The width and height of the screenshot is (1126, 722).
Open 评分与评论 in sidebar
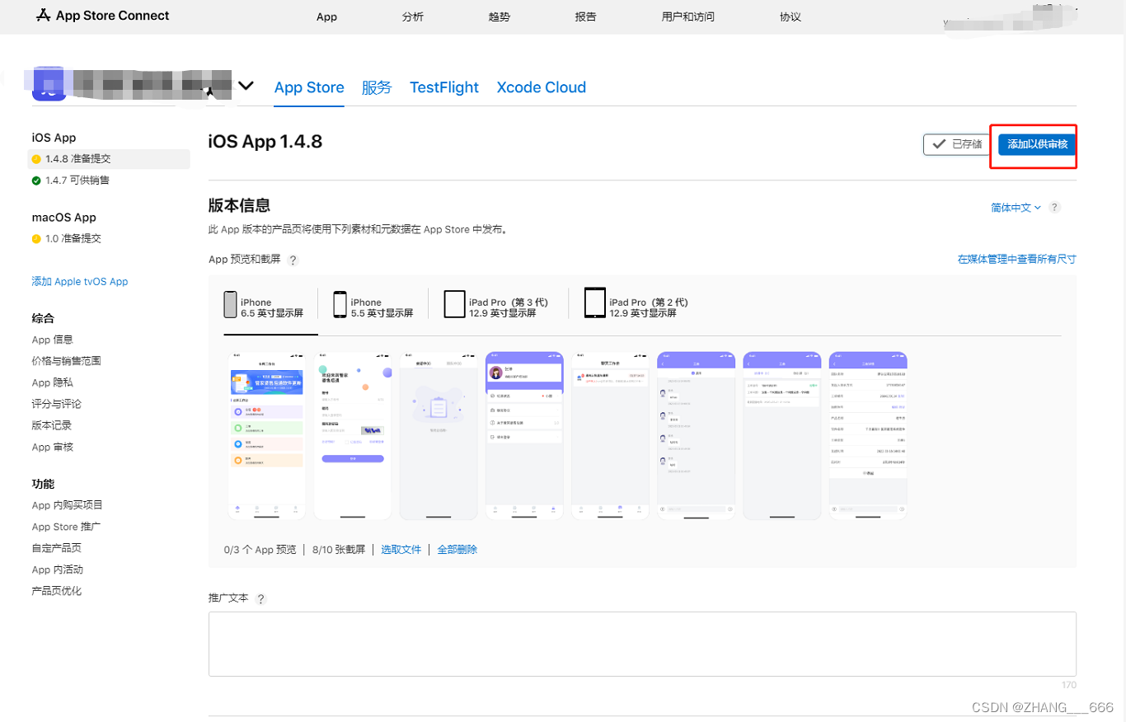pyautogui.click(x=56, y=404)
